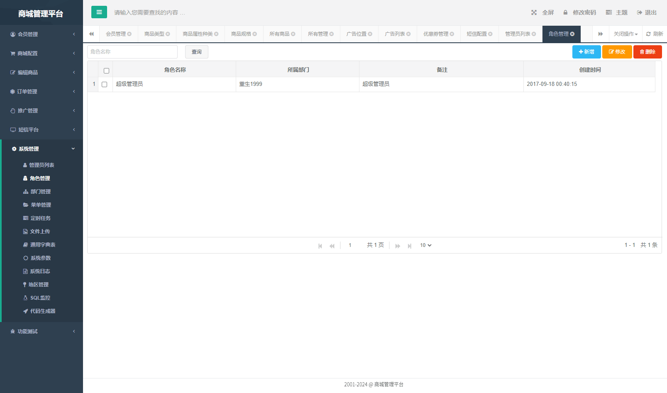This screenshot has width=667, height=393.
Task: Click the green hamburger menu icon
Action: click(99, 12)
